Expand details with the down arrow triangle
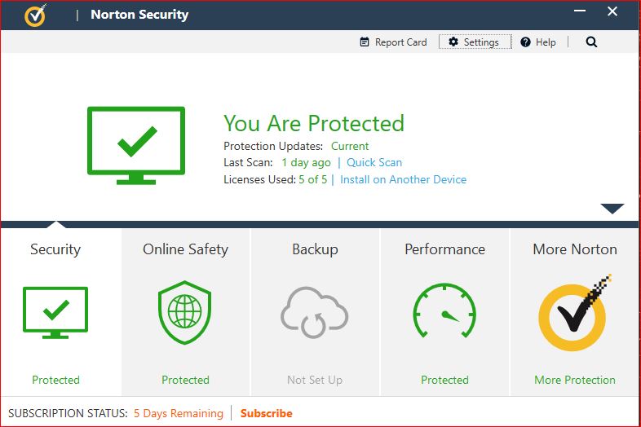Screen dimensions: 641x427 (612, 209)
